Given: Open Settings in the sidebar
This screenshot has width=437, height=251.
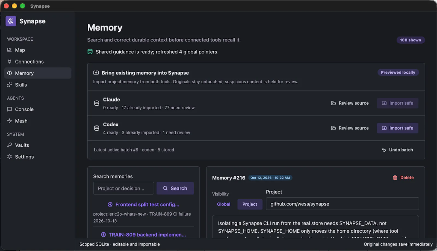Looking at the screenshot, I should pos(38,157).
